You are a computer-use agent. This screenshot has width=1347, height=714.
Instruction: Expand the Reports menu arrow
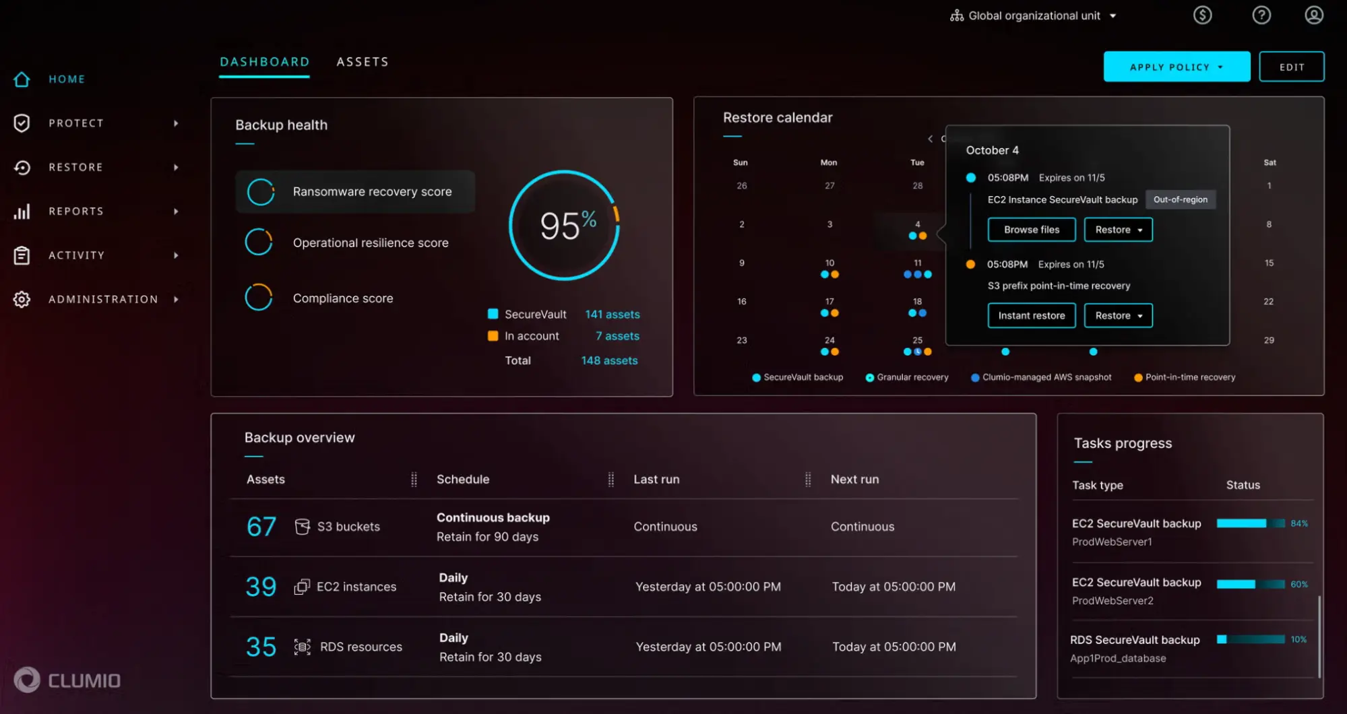click(176, 212)
